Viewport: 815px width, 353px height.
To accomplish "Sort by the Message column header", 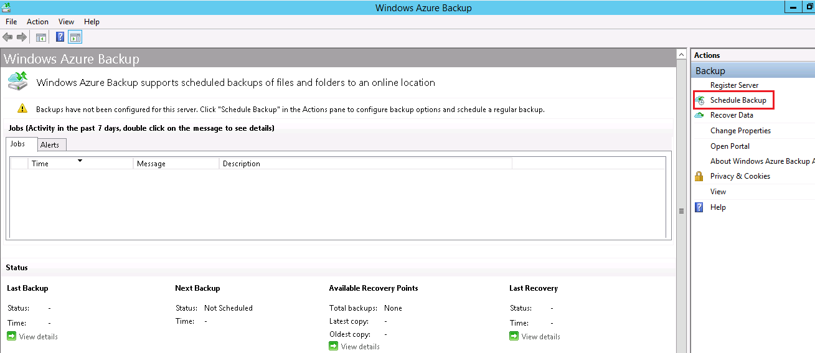I will [177, 164].
